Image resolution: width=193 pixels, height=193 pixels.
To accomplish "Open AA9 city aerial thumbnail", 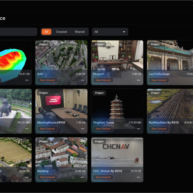I will [x=62, y=55].
